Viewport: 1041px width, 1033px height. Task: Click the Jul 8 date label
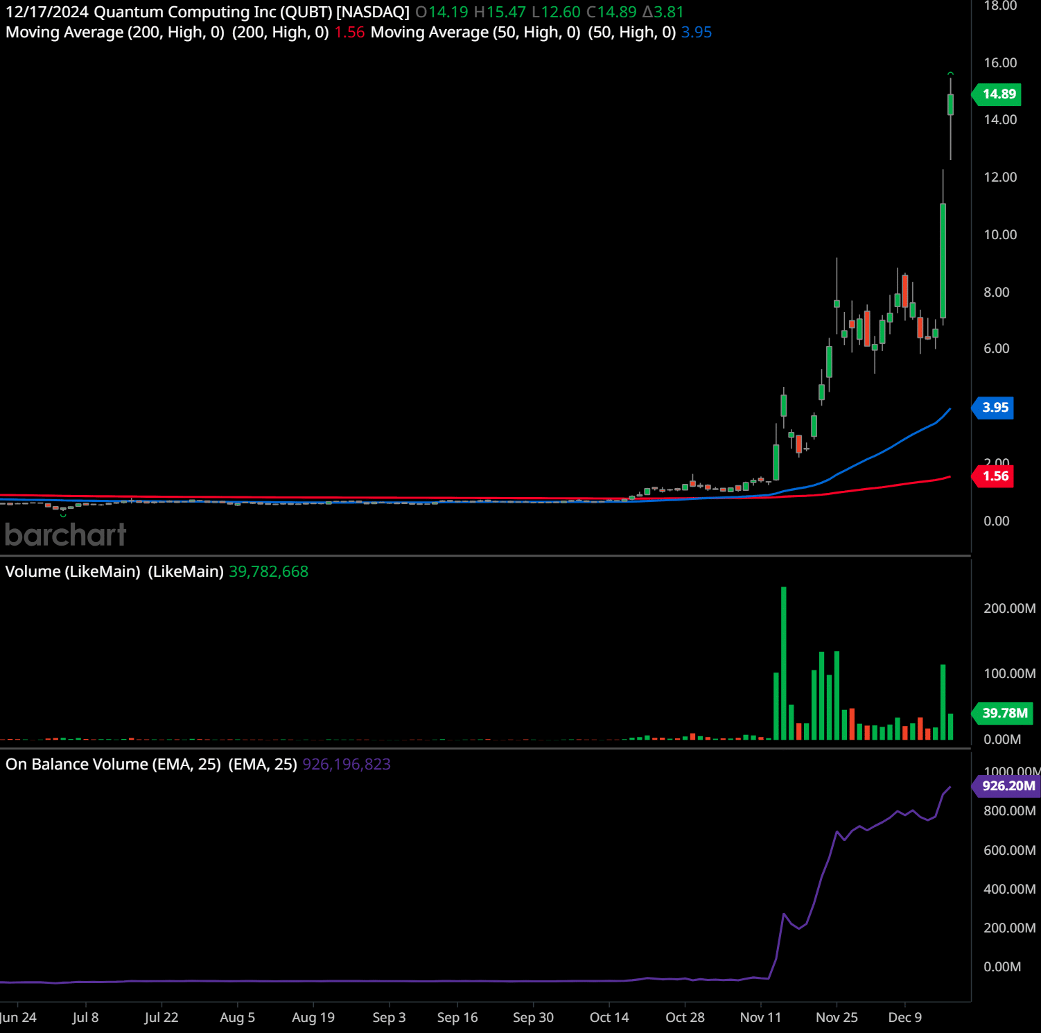point(85,1018)
